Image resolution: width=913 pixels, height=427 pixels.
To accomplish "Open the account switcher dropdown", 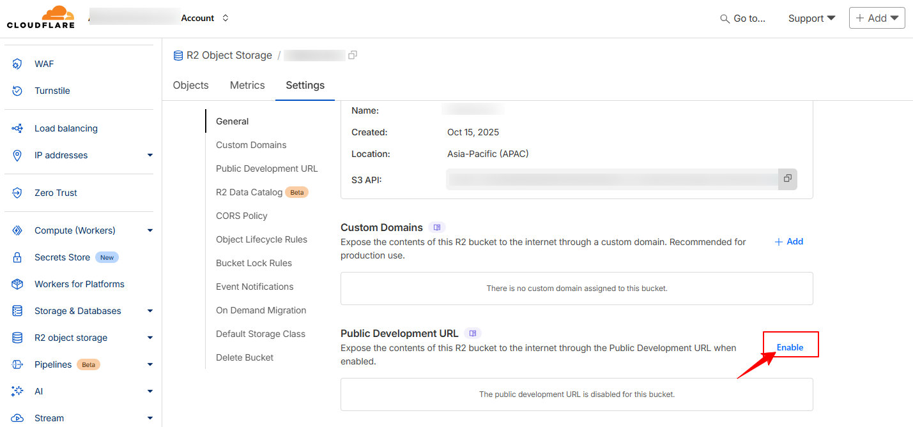I will click(225, 18).
